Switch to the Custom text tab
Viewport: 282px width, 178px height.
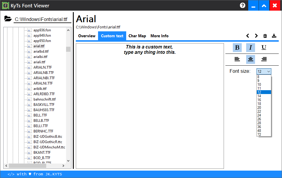coord(112,36)
